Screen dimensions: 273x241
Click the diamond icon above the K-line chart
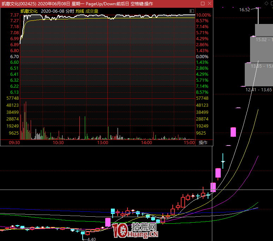pyautogui.click(x=266, y=3)
